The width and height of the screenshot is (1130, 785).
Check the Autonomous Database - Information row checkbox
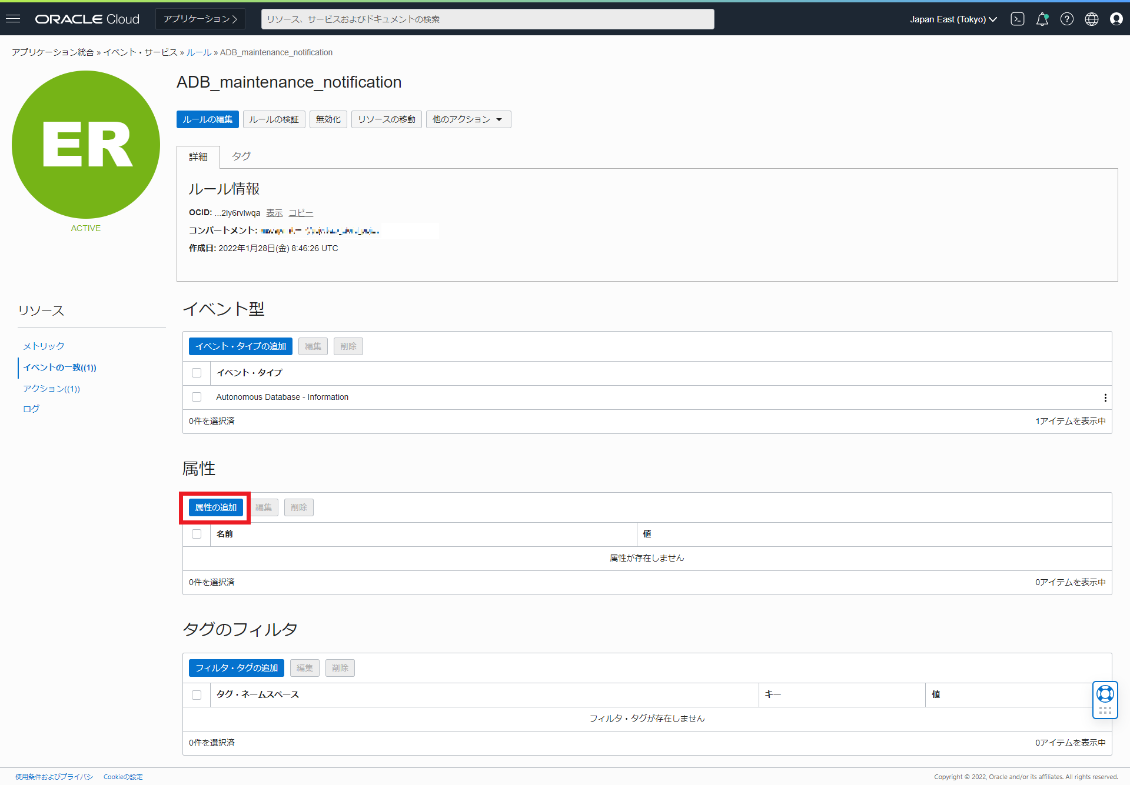197,397
